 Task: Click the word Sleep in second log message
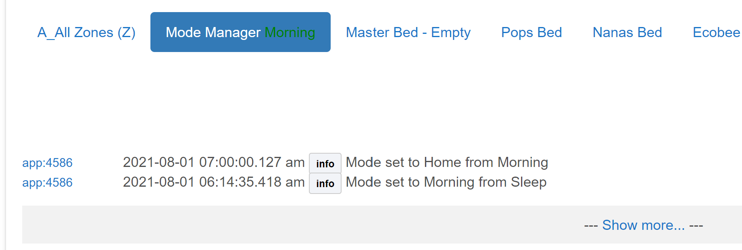529,182
